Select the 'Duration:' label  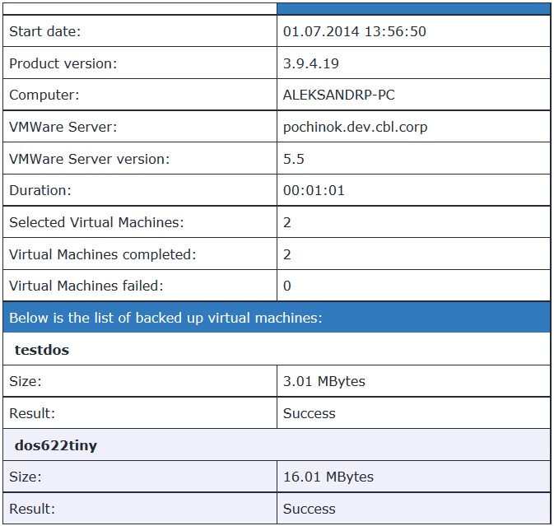(x=40, y=190)
